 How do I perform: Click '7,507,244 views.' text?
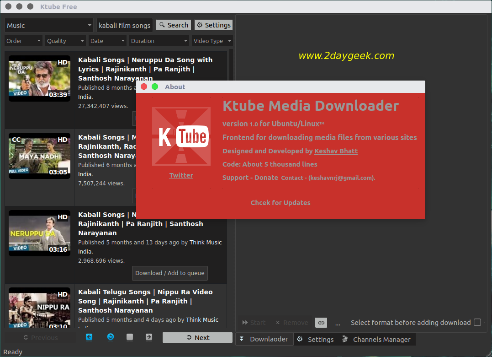(x=101, y=184)
